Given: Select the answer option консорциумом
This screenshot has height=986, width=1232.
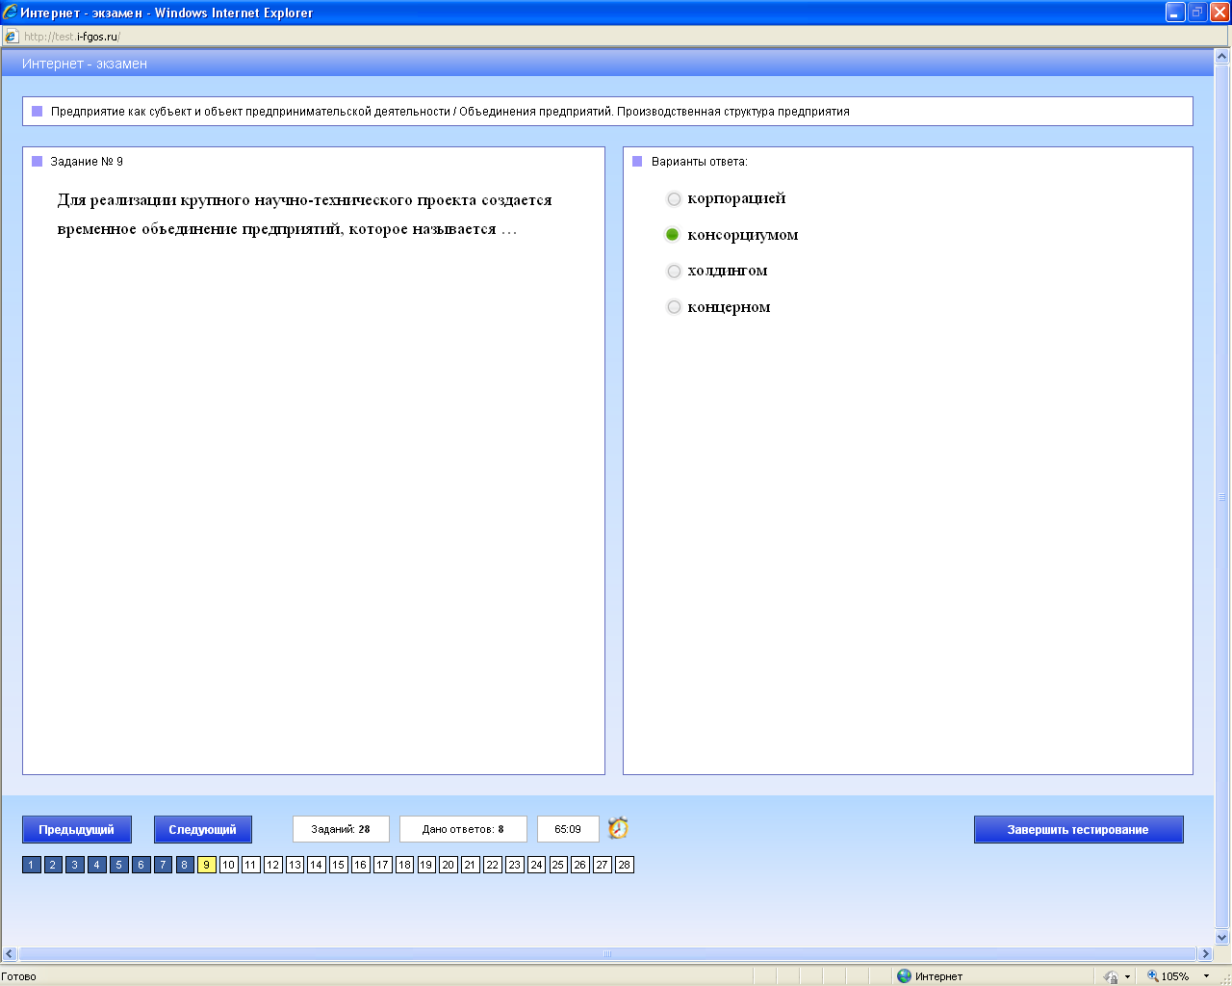Looking at the screenshot, I should 673,235.
